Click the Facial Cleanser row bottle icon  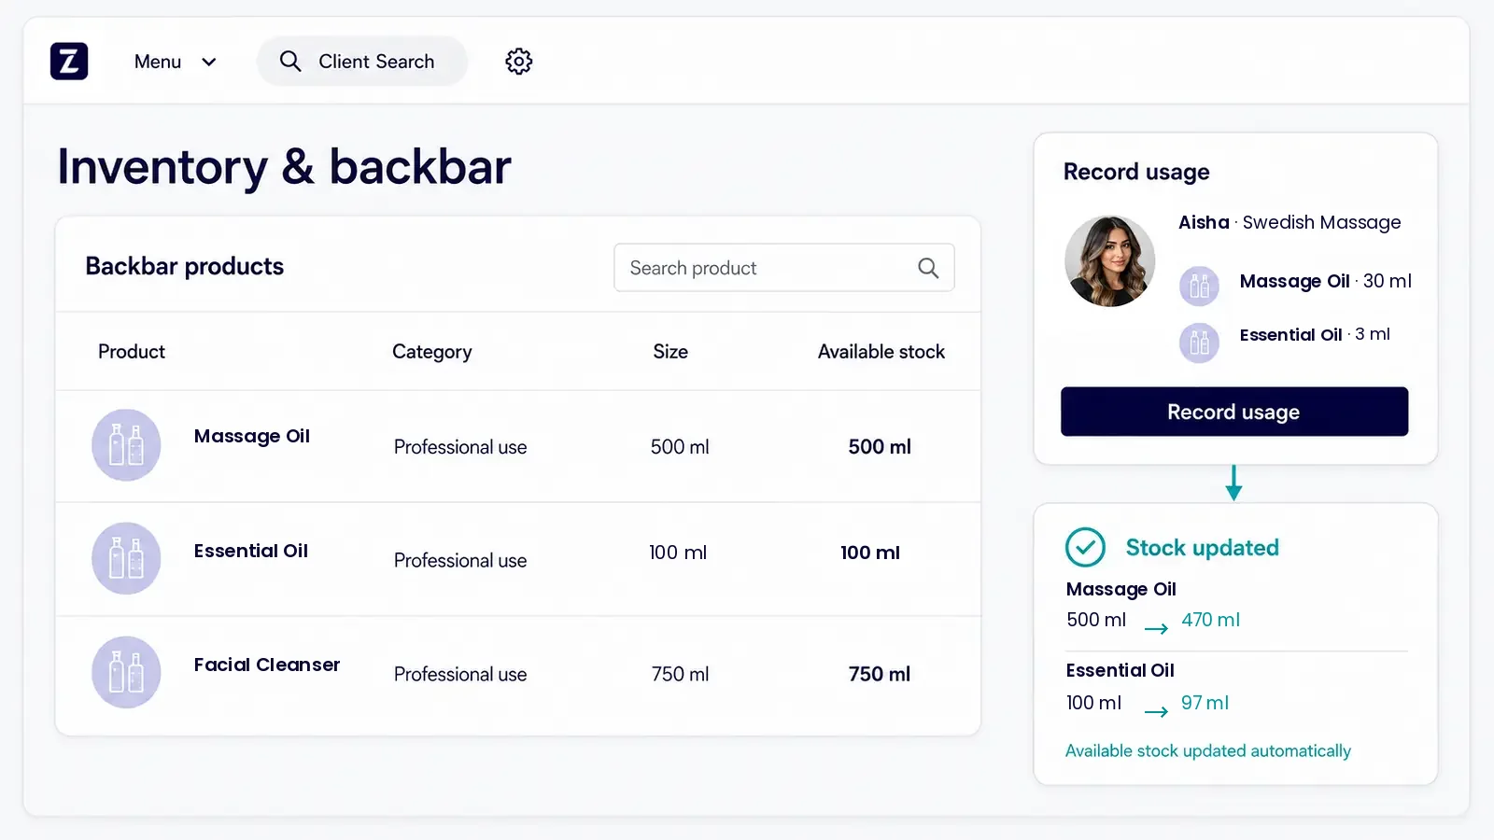click(126, 672)
